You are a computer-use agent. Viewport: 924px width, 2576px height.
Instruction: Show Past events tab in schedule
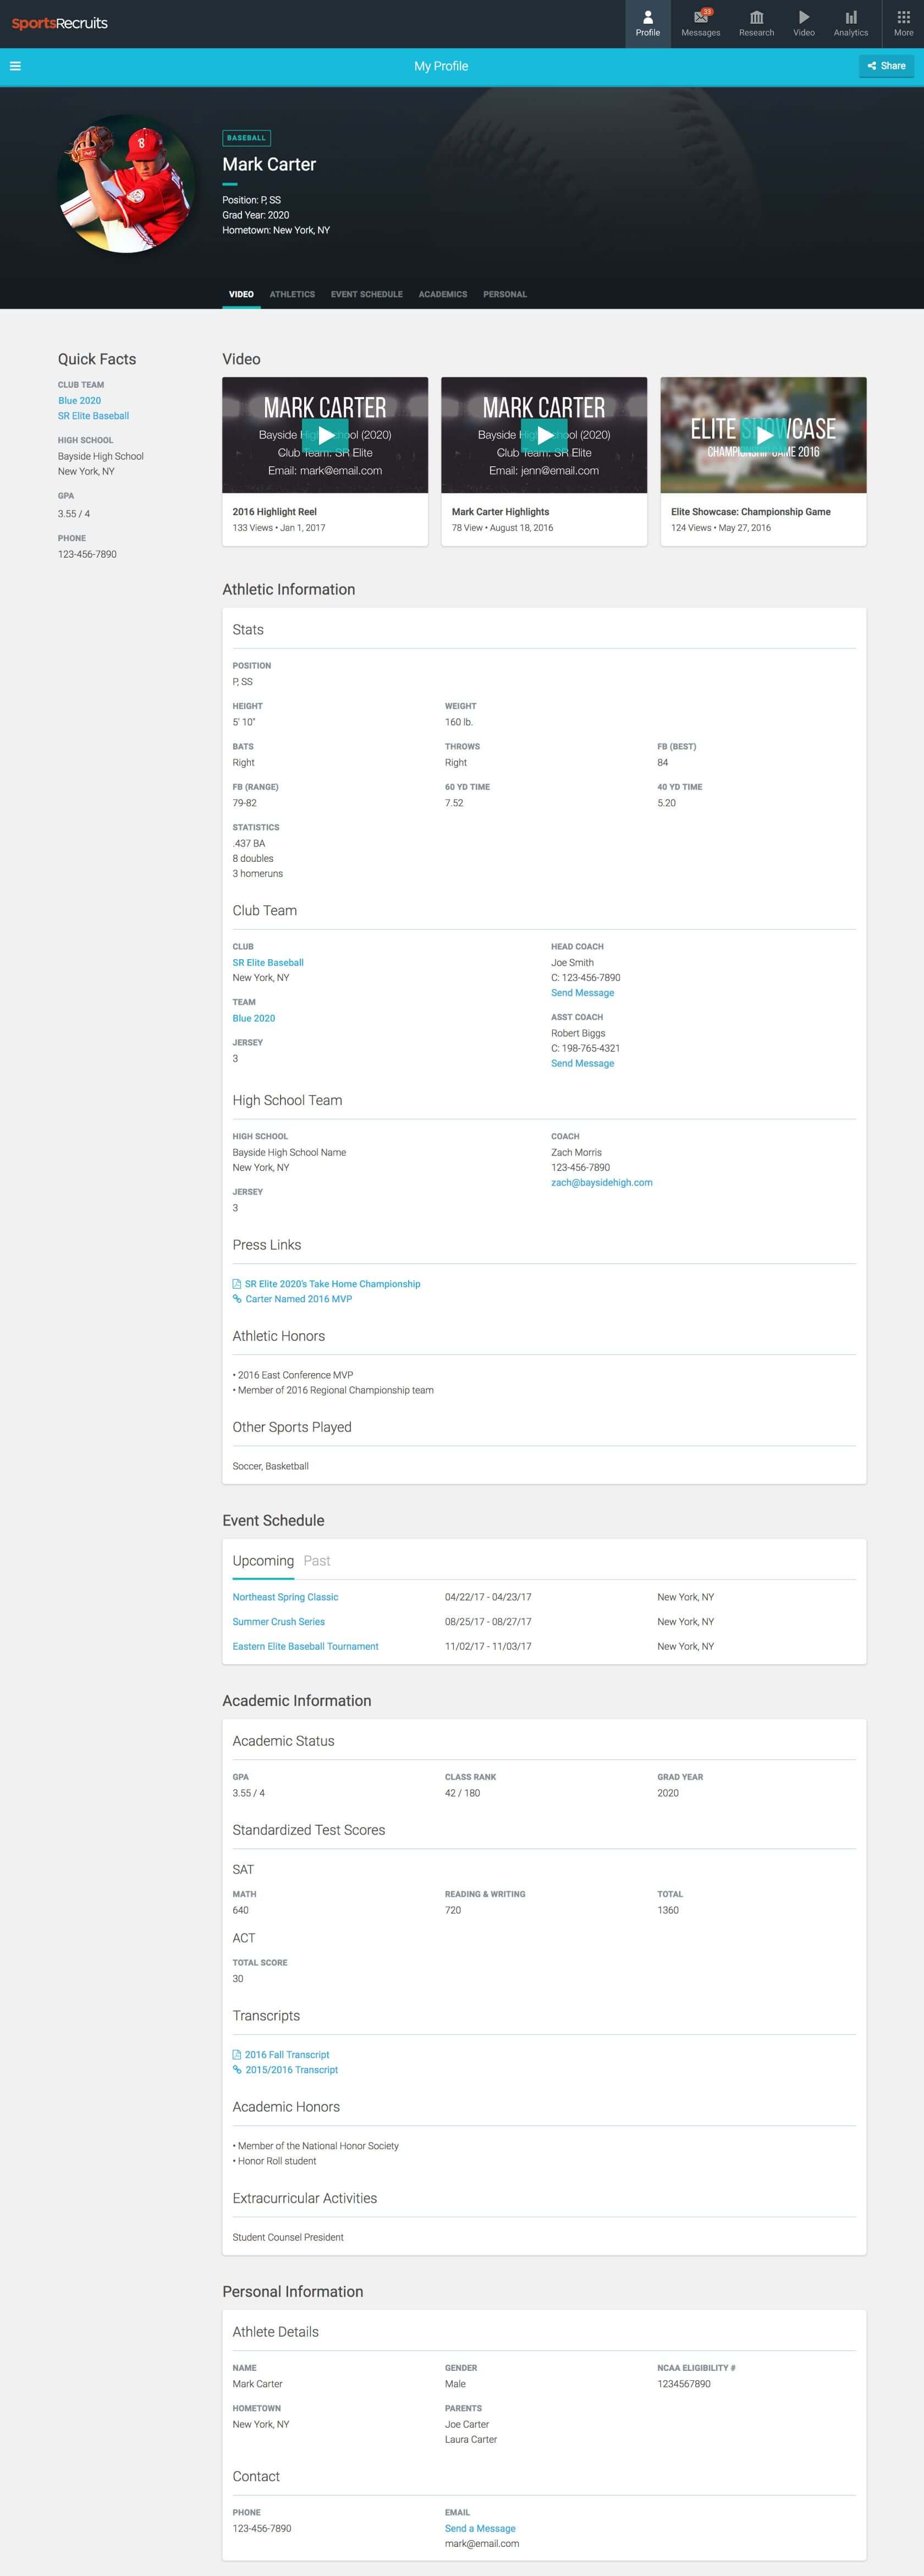click(x=317, y=1560)
